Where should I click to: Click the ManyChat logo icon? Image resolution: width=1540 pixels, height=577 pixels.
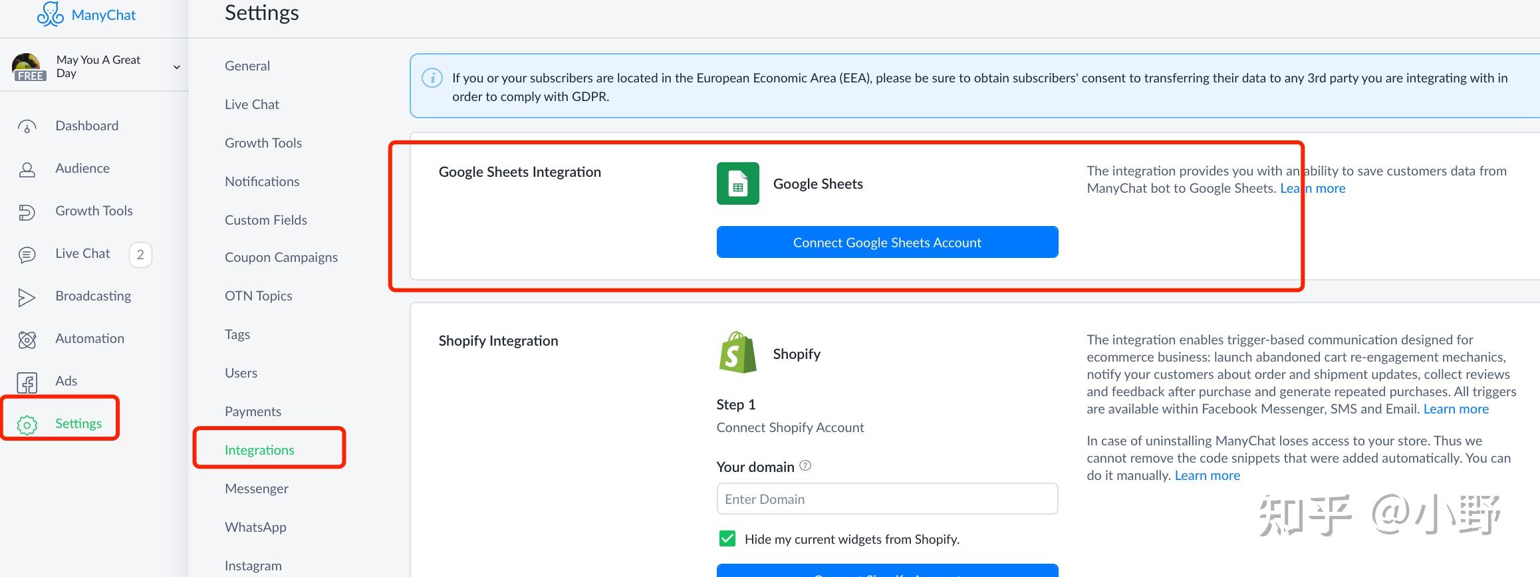point(50,14)
